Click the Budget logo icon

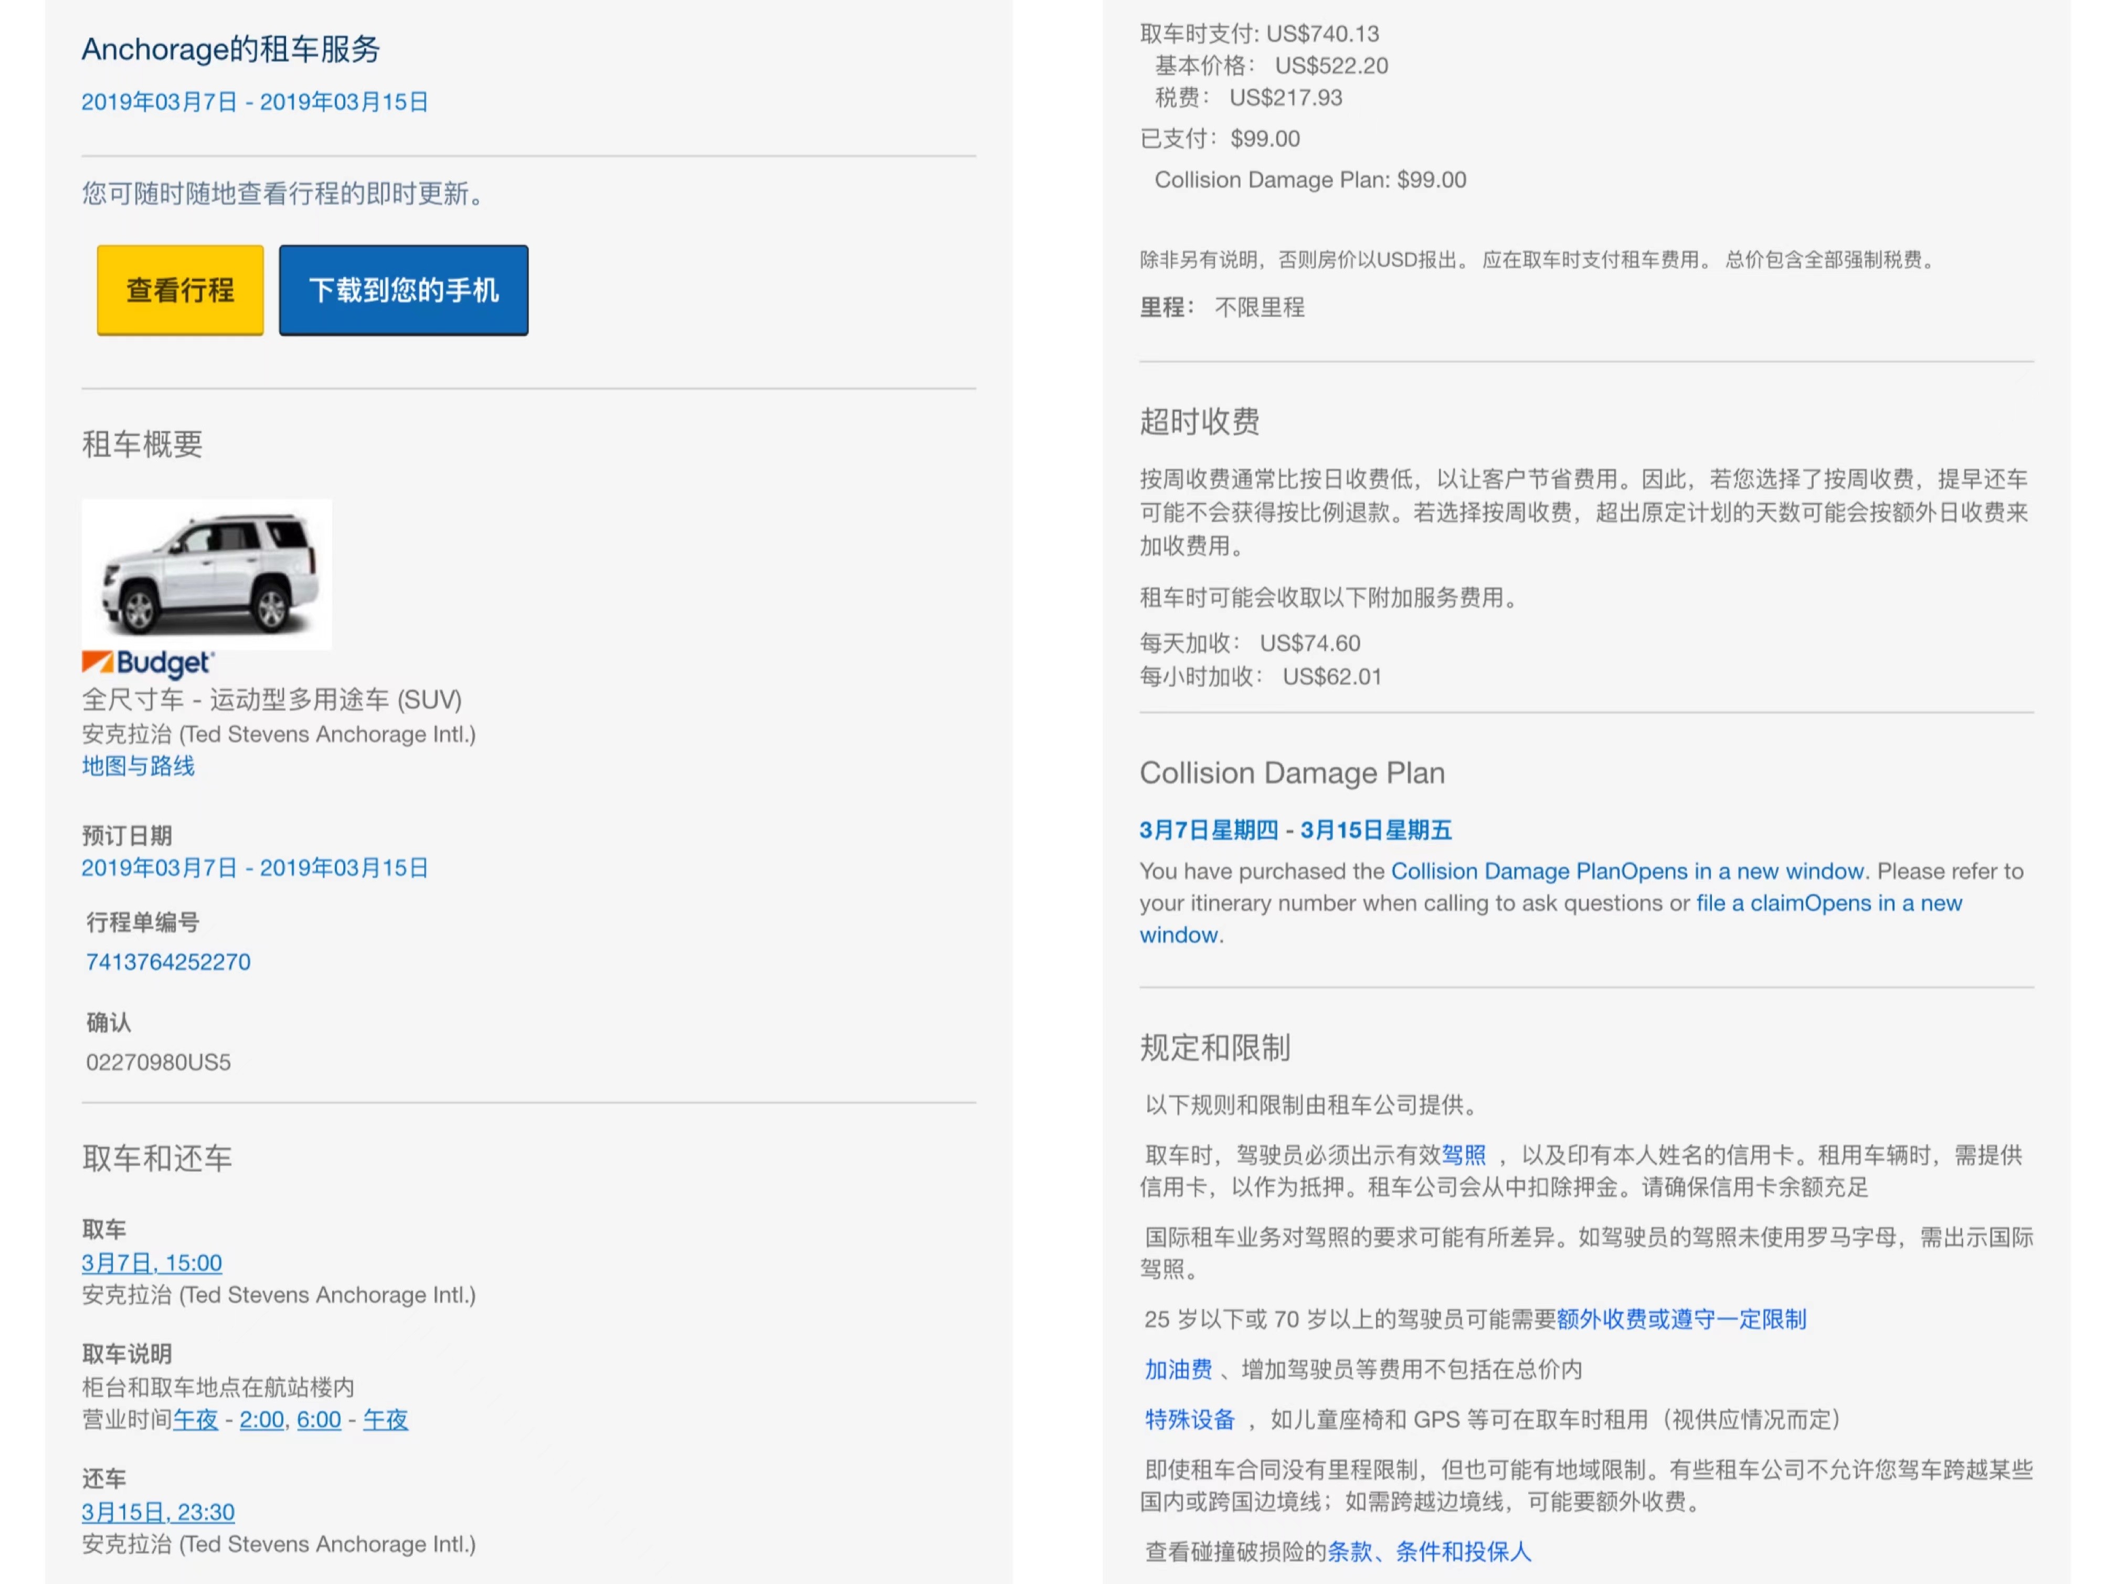tap(147, 662)
